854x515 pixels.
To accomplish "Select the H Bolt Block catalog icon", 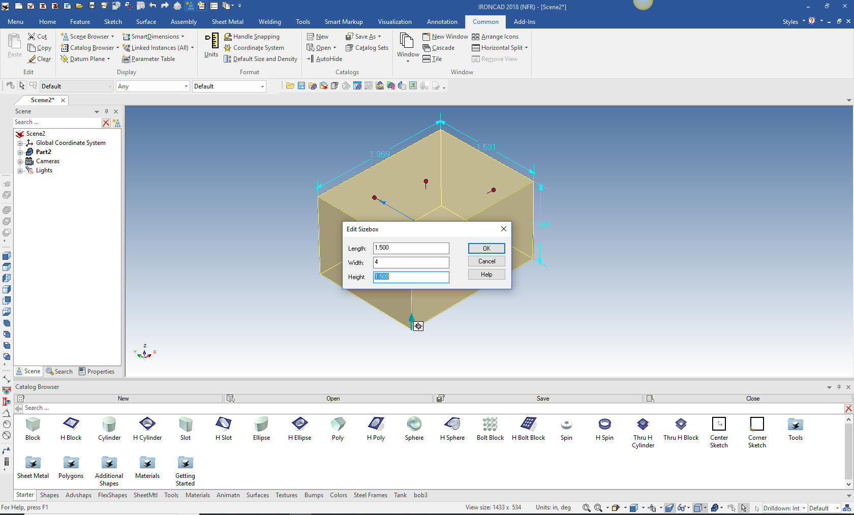I will [x=528, y=424].
